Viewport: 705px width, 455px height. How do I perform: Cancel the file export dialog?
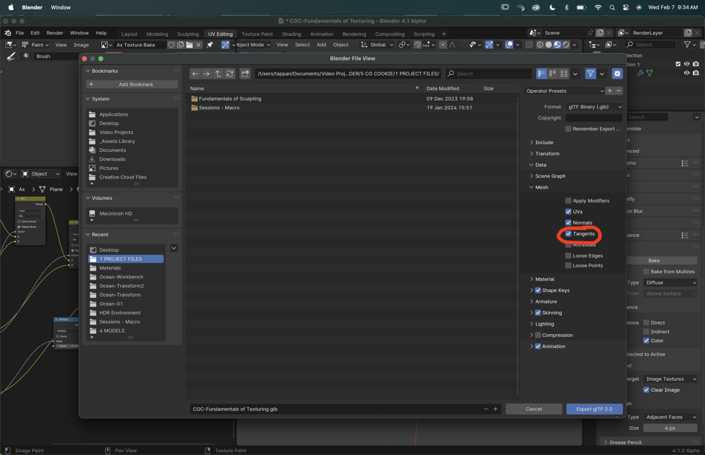click(534, 409)
